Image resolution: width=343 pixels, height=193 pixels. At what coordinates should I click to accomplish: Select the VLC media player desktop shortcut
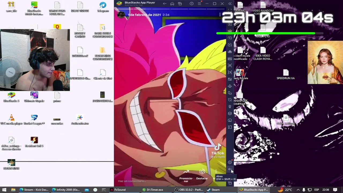(x=11, y=120)
